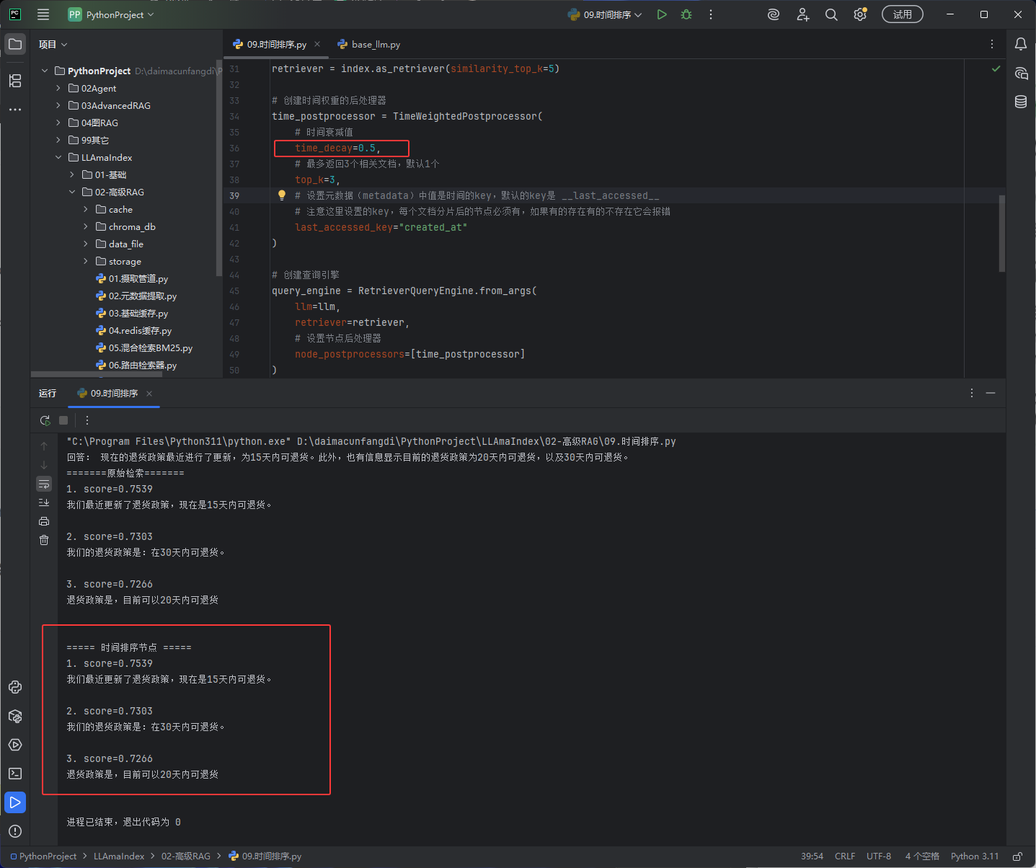Expand the storage folder
This screenshot has width=1036, height=868.
click(x=86, y=261)
